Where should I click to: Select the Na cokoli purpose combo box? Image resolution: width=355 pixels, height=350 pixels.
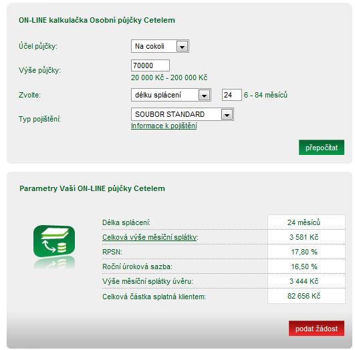160,46
